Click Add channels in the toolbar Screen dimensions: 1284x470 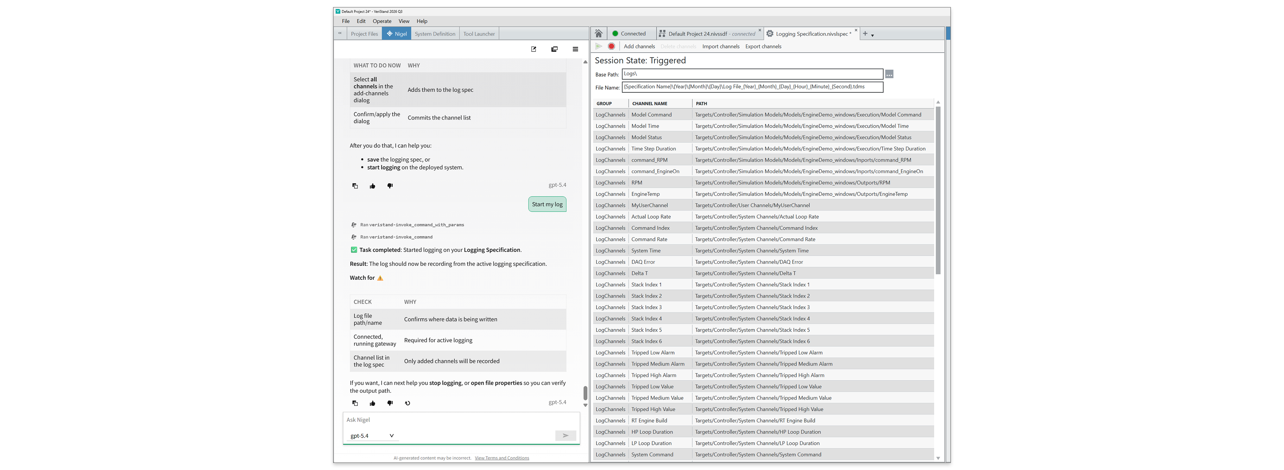click(639, 46)
